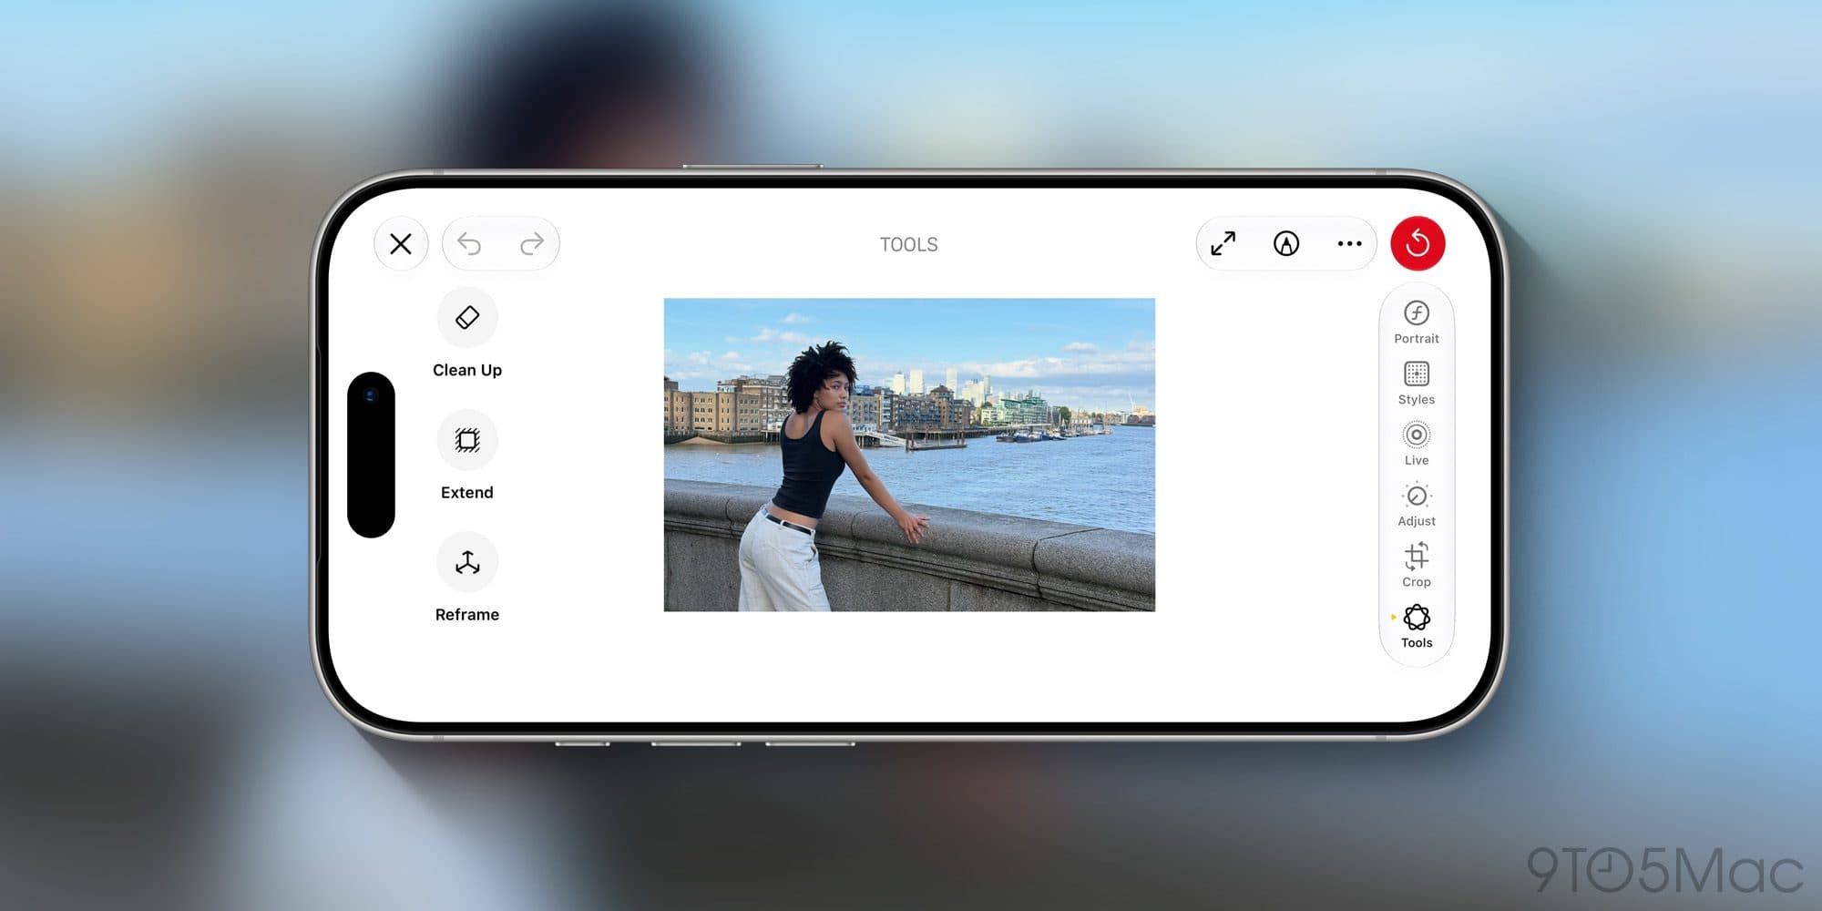Tap the fullscreen expand arrows icon
Viewport: 1822px width, 911px height.
pyautogui.click(x=1223, y=244)
